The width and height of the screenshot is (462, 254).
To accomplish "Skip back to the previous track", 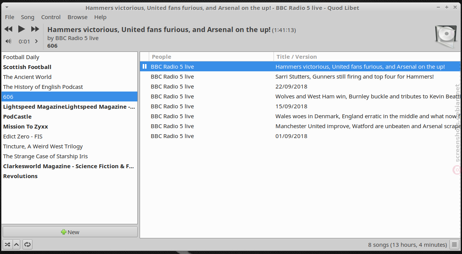I will [x=8, y=29].
